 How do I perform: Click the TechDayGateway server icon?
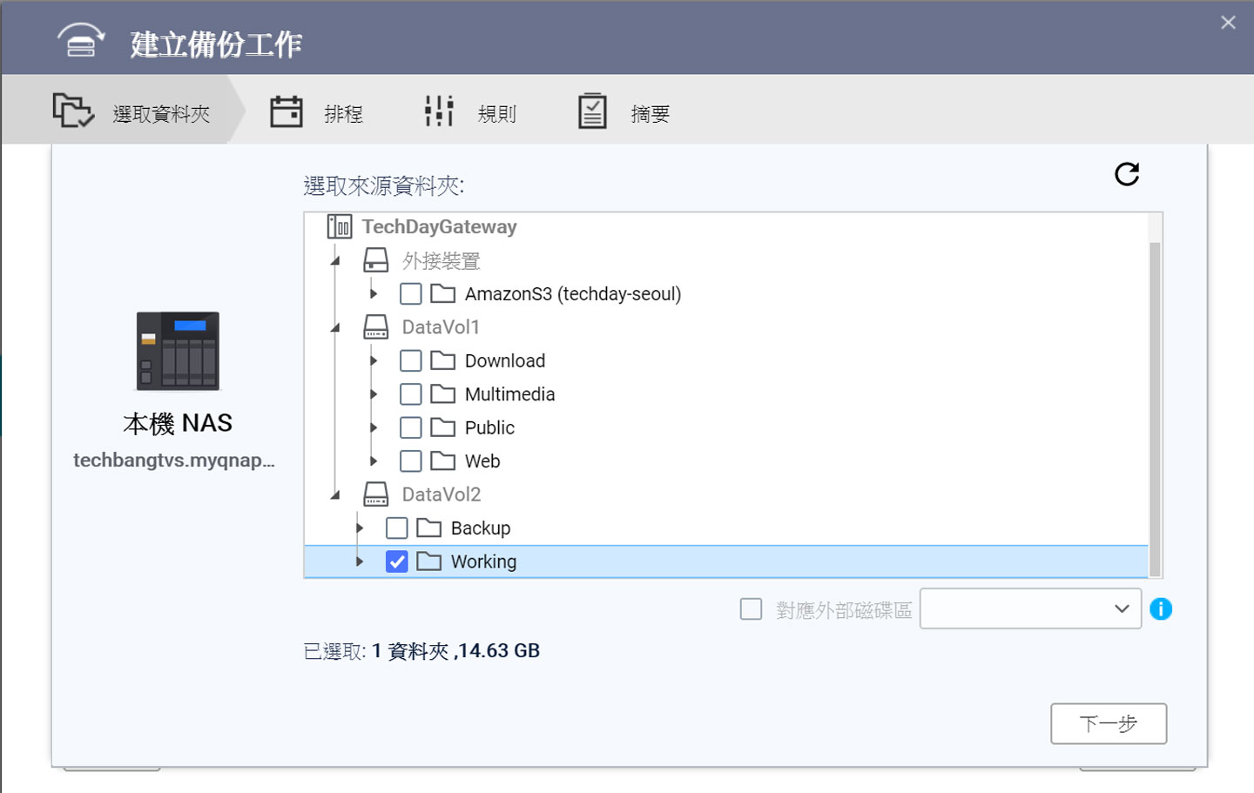coord(339,227)
